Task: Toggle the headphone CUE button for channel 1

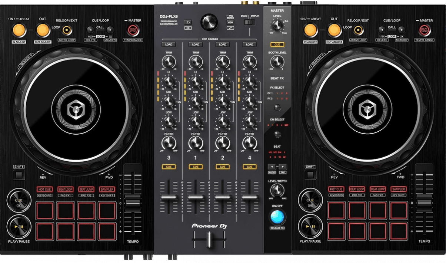Action: pyautogui.click(x=195, y=167)
